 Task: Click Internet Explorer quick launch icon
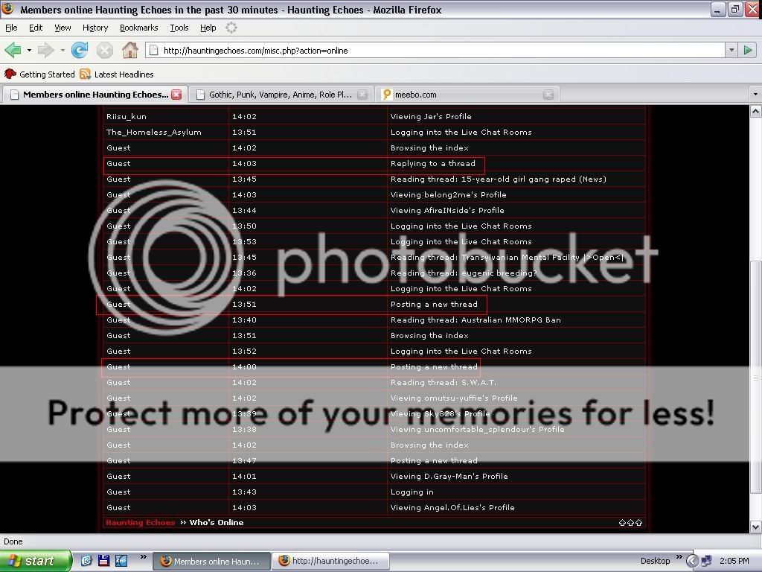point(87,561)
